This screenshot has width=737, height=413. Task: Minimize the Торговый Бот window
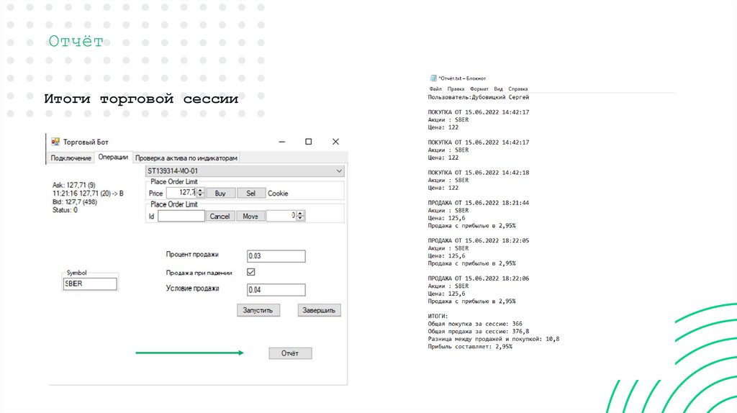282,142
